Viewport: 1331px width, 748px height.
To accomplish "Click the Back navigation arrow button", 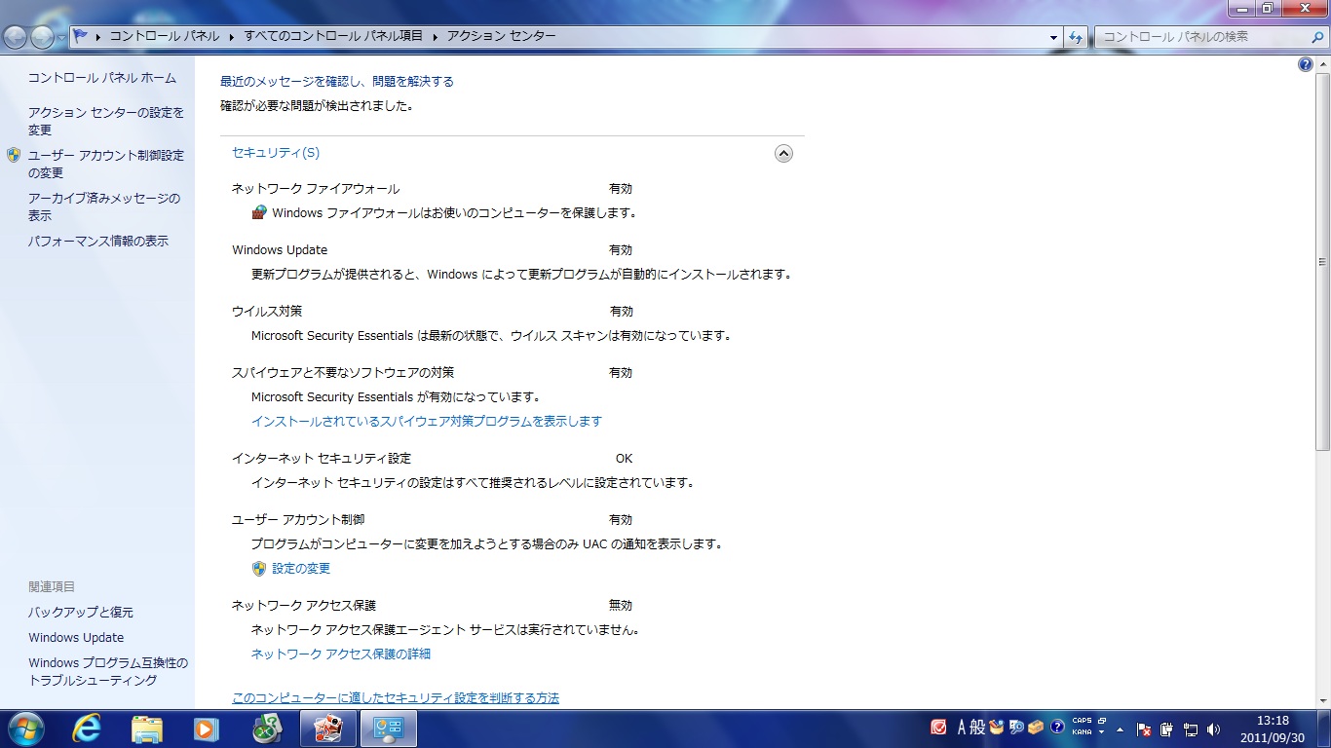I will [x=16, y=37].
